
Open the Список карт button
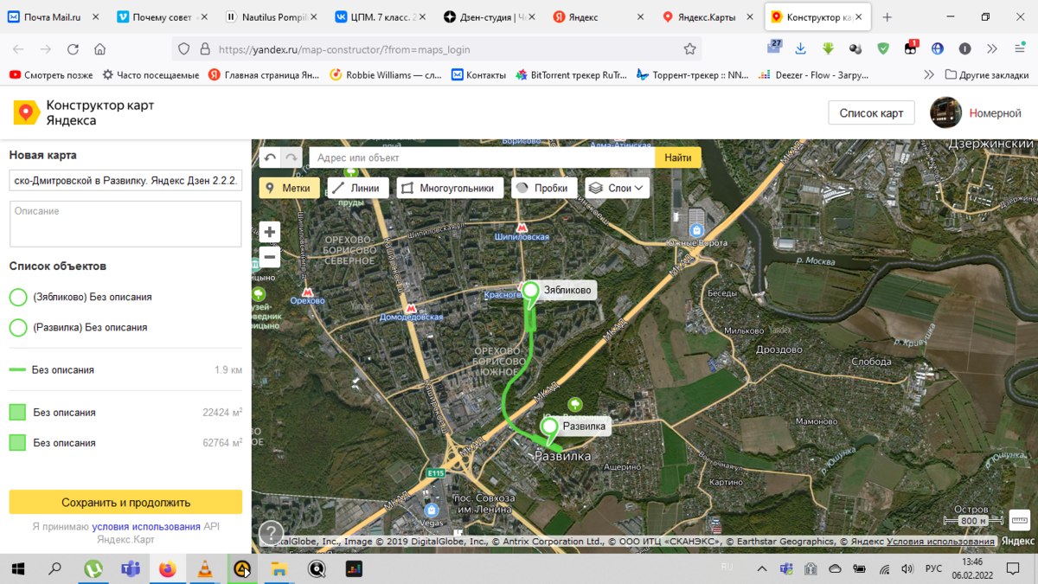coord(871,113)
